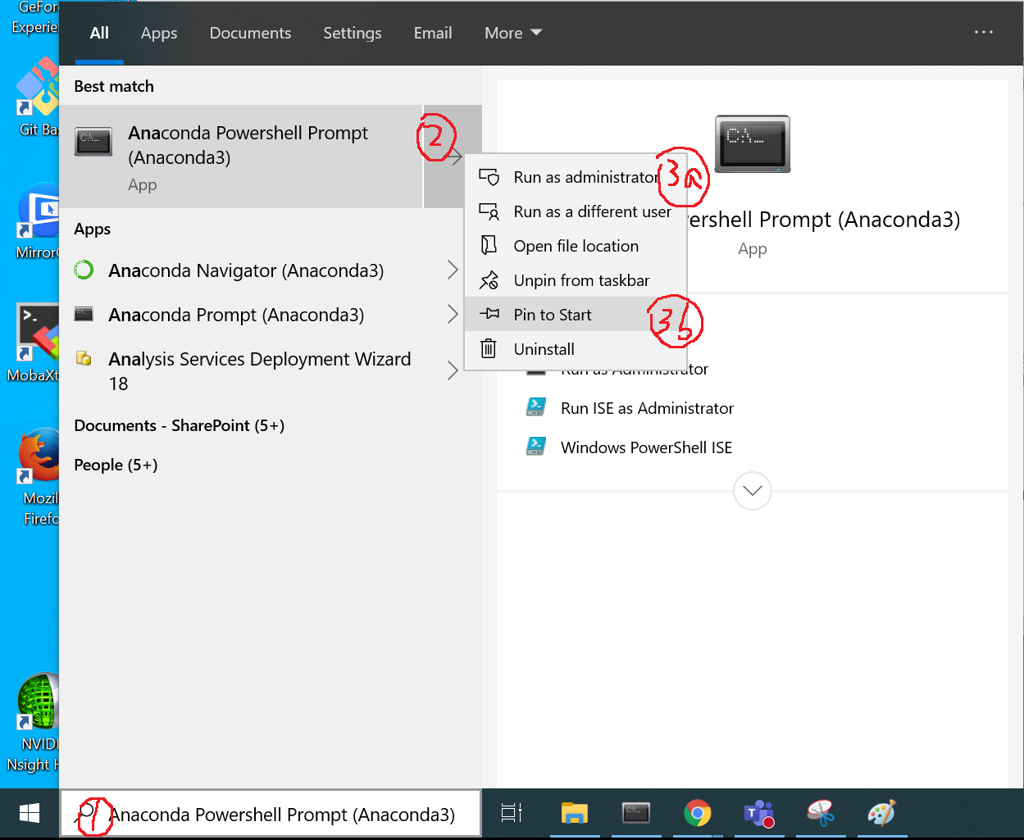
Task: Select Windows PowerShell ISE action
Action: [646, 447]
